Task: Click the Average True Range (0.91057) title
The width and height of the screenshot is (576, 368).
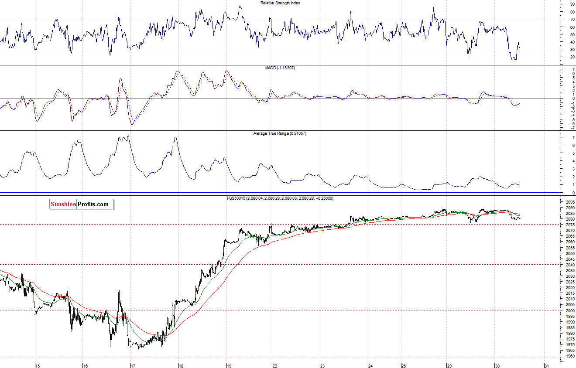Action: (280, 133)
